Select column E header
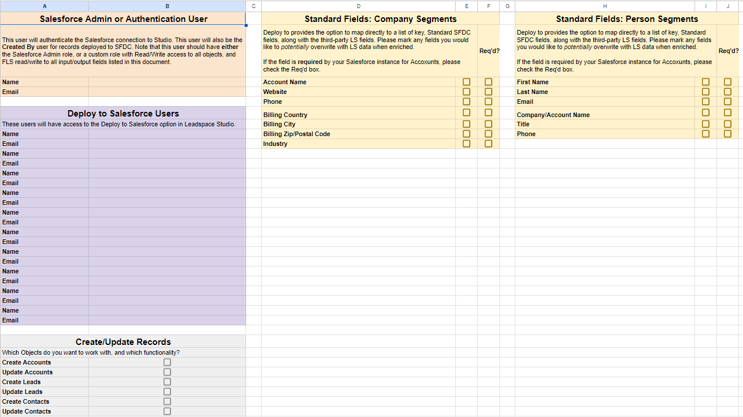 pyautogui.click(x=466, y=6)
